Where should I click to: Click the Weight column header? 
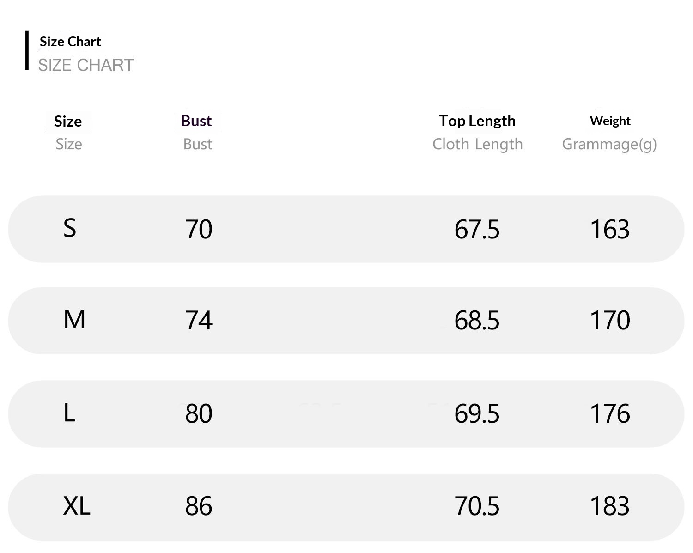point(610,121)
